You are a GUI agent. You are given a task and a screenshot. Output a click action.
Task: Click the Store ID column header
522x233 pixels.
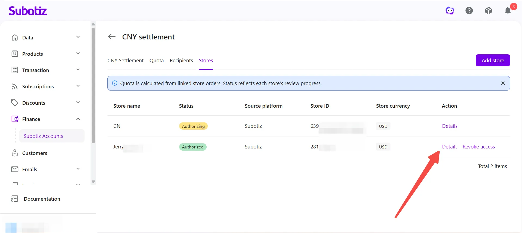tap(320, 106)
